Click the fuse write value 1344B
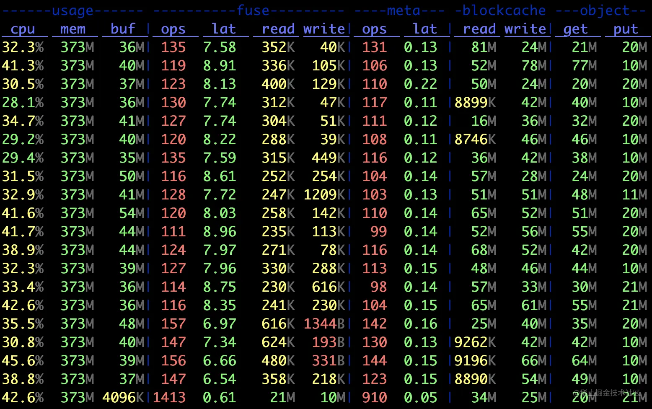Screen dimensions: 652x409 point(324,324)
